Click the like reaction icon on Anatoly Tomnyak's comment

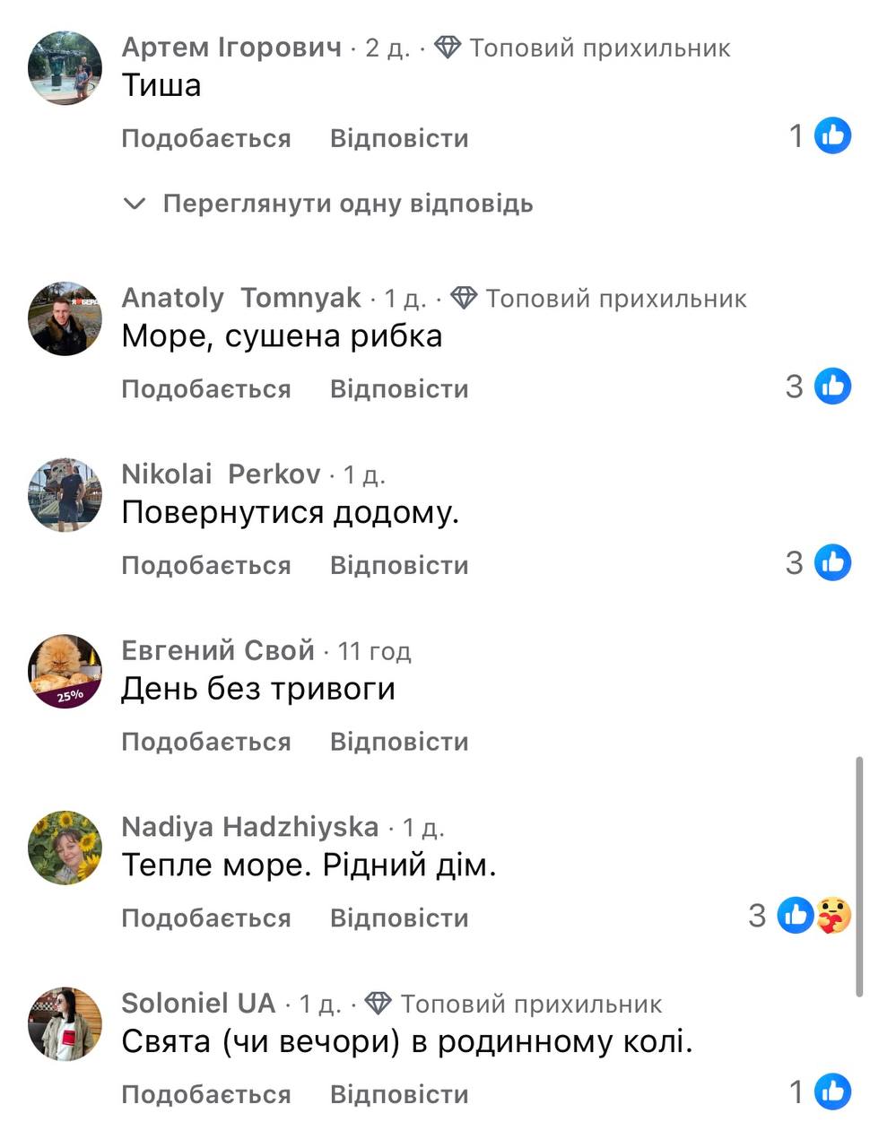coord(832,386)
